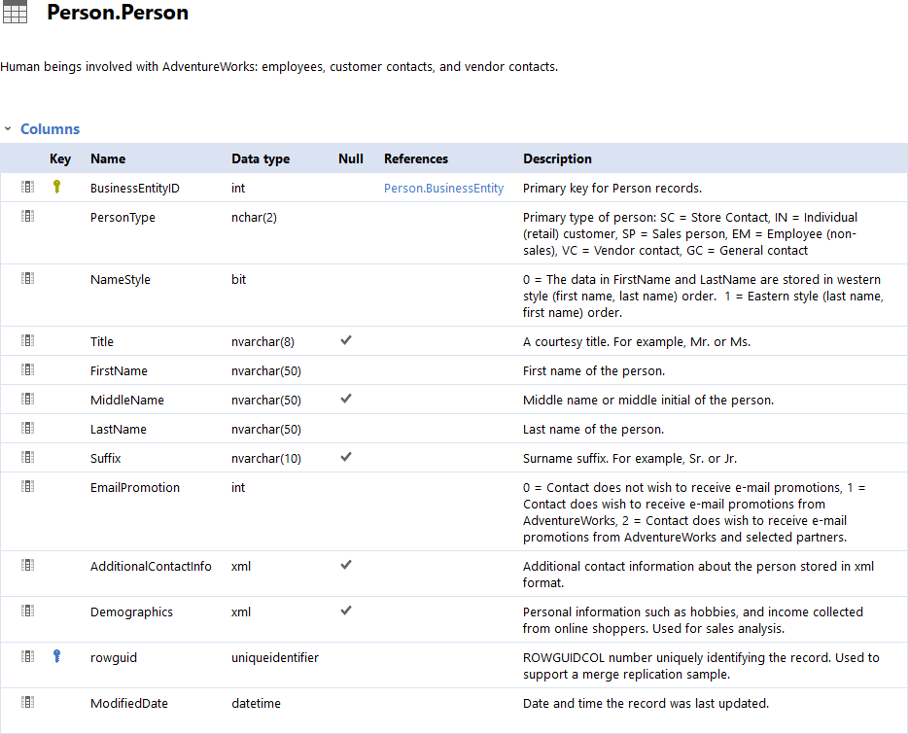Image resolution: width=908 pixels, height=734 pixels.
Task: Click the row icon beside FirstName
Action: click(27, 368)
